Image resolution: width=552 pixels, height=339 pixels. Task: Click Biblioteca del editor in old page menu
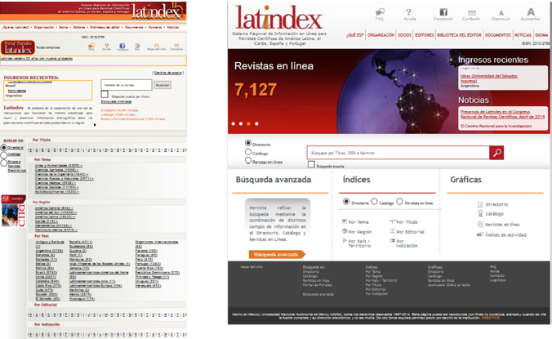pos(105,27)
